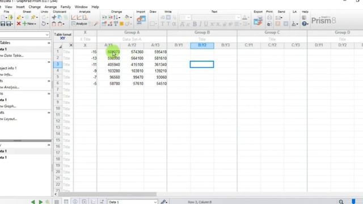Click the New Info link
Viewport: 363px width, 204px height.
pos(6,74)
